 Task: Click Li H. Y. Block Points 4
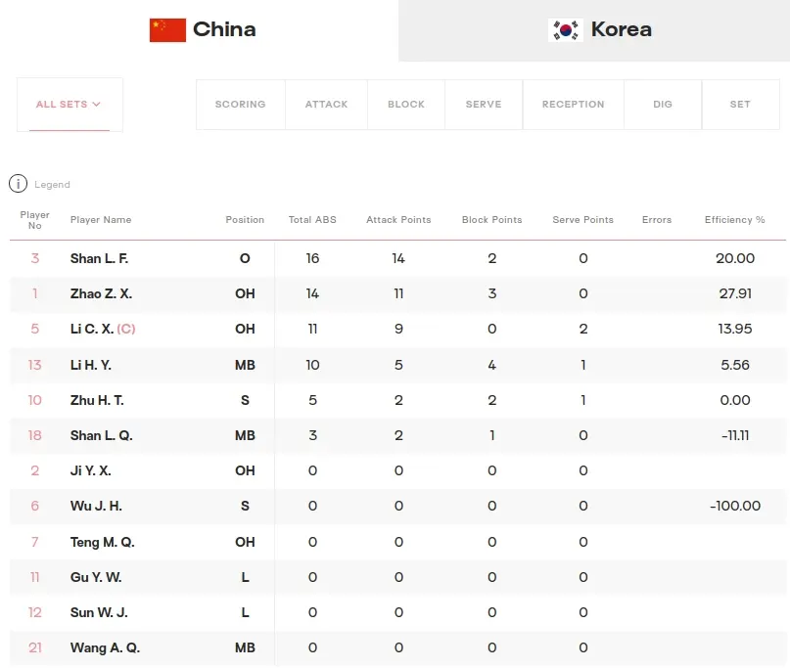point(491,365)
